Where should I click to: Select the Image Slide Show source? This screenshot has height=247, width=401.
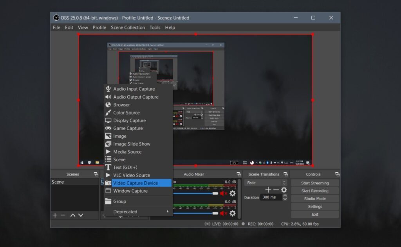(131, 143)
